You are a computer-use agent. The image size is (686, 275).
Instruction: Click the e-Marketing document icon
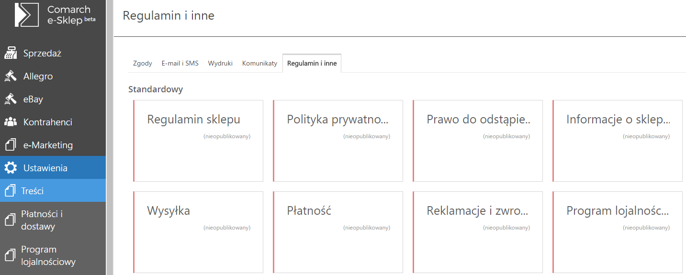[x=11, y=145]
